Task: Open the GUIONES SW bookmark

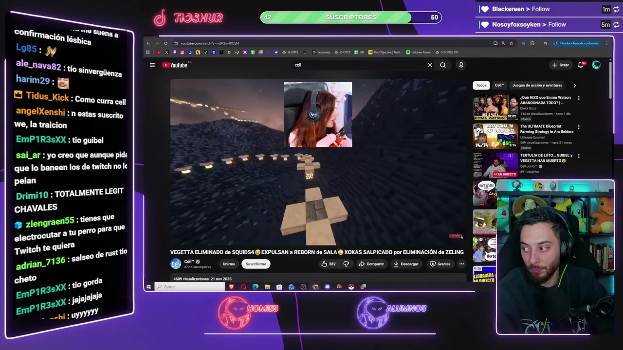Action: [x=446, y=52]
